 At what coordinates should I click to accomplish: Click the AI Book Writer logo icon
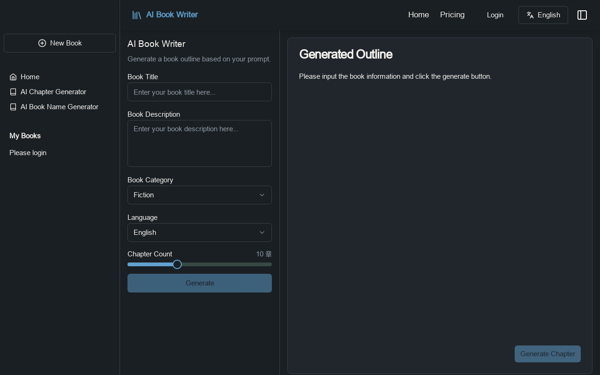pos(136,15)
